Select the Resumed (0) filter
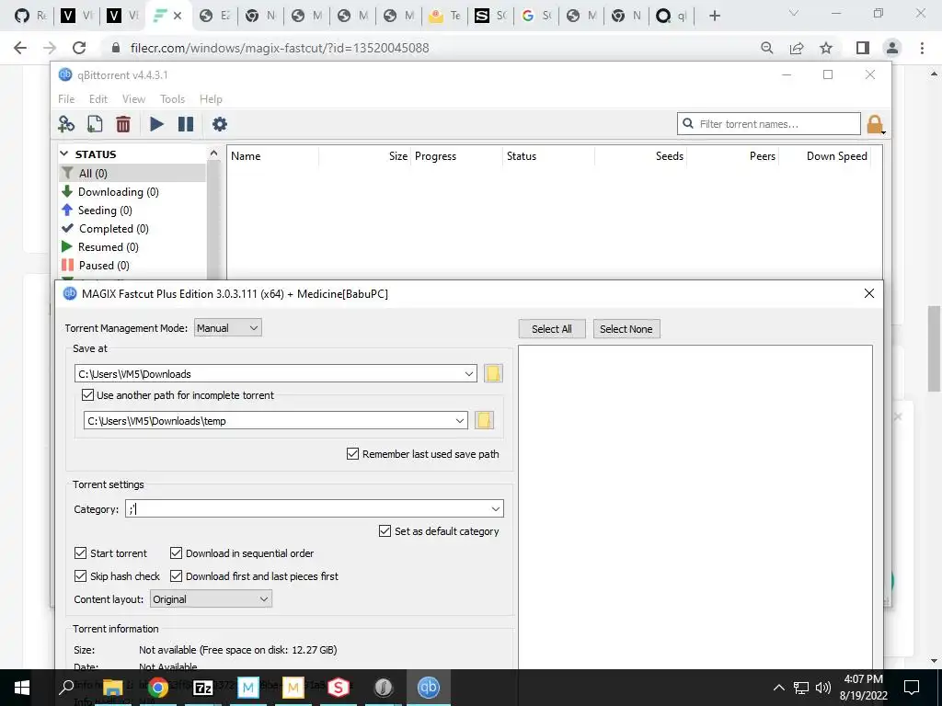The width and height of the screenshot is (942, 706). click(x=132, y=246)
